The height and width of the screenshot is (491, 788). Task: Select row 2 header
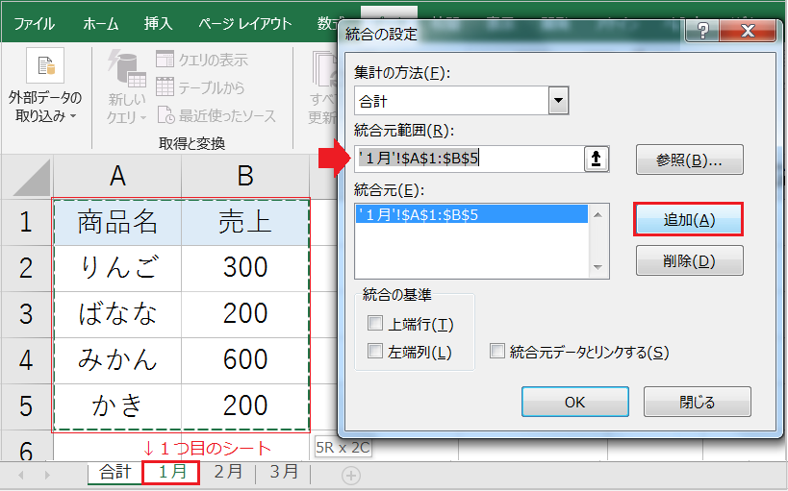click(26, 268)
